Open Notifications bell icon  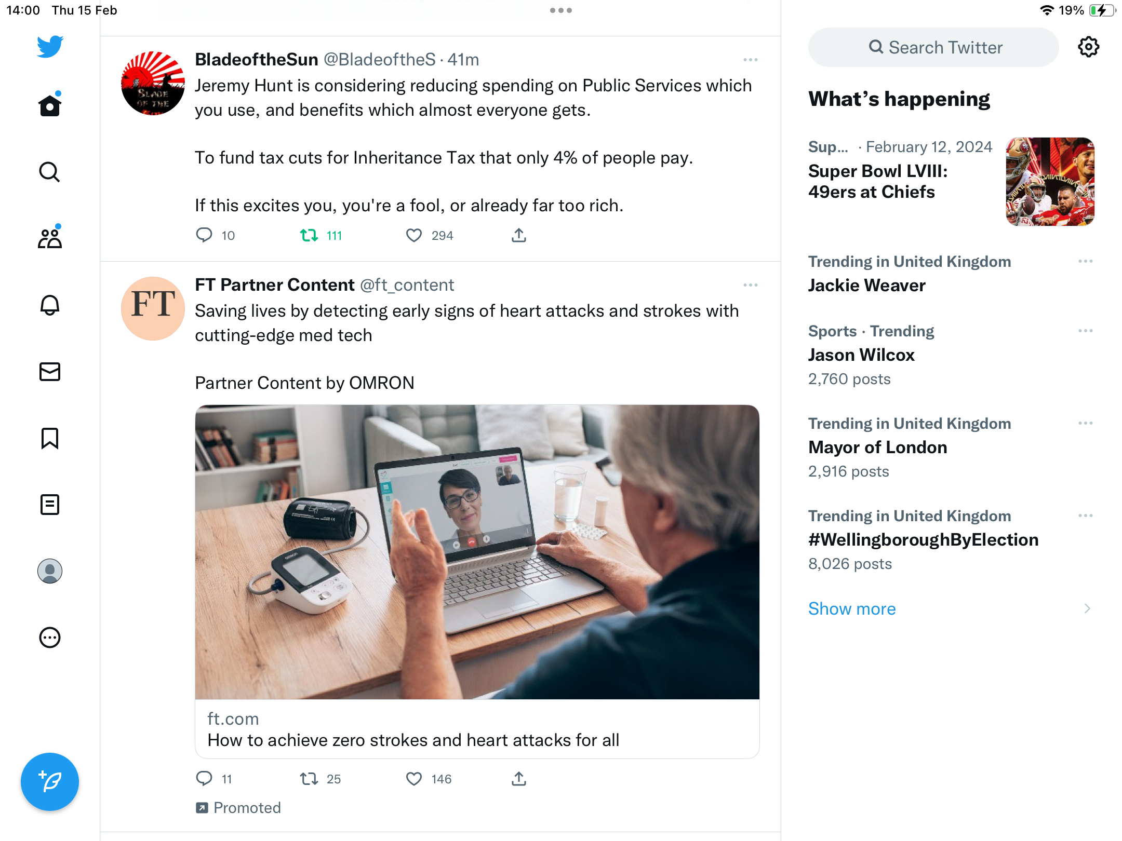tap(50, 305)
